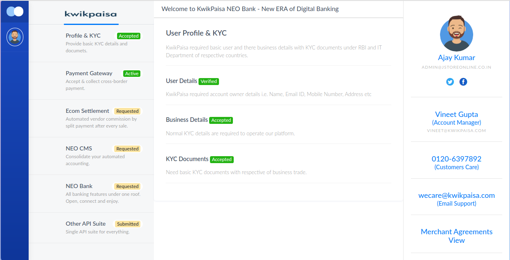Click 'Accept & collect cross-border payment.' description
The image size is (510, 260).
(x=97, y=85)
